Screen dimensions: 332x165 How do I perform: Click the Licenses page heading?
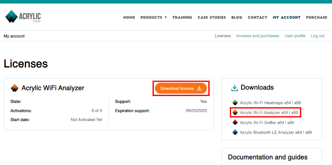(x=26, y=64)
